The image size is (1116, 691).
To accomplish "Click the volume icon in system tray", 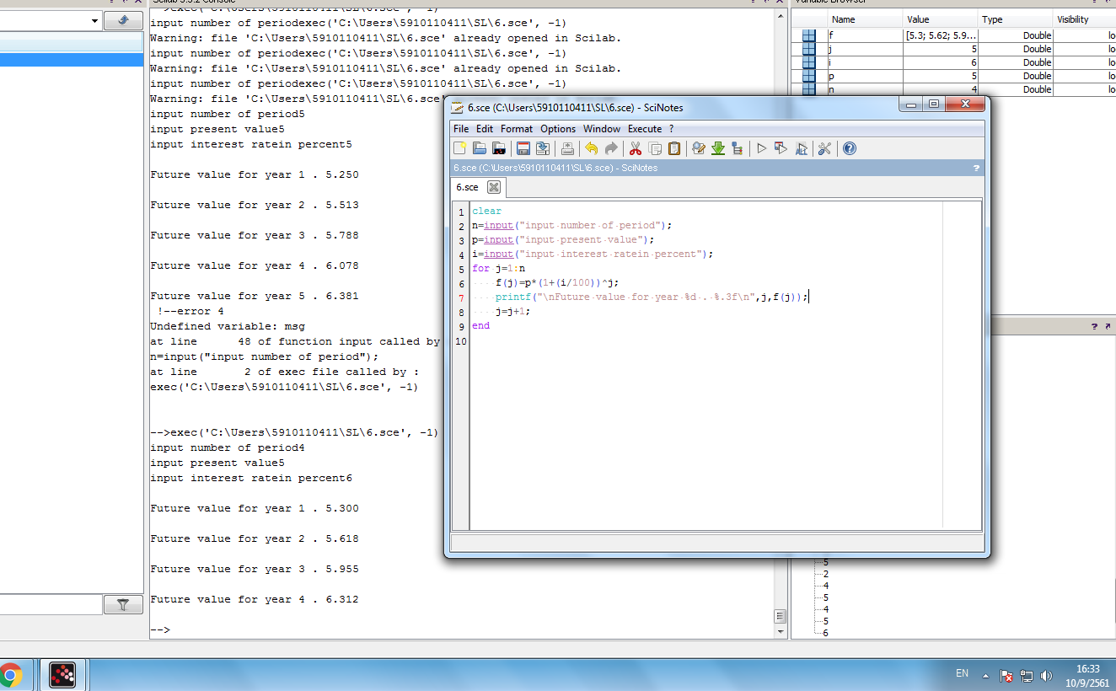I will tap(1046, 675).
